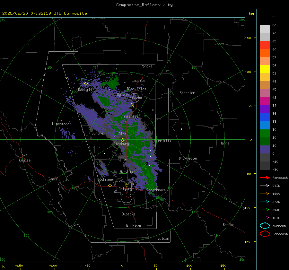Click the Vulcan town label
This screenshot has width=289, height=270.
tap(163, 239)
